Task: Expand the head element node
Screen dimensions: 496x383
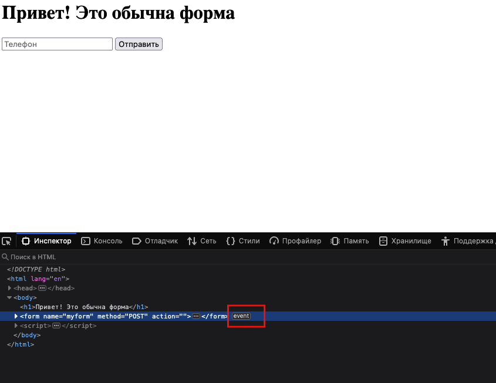Action: (x=9, y=288)
